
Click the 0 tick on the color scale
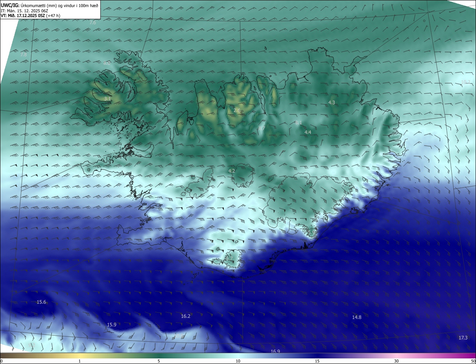click(x=1, y=361)
